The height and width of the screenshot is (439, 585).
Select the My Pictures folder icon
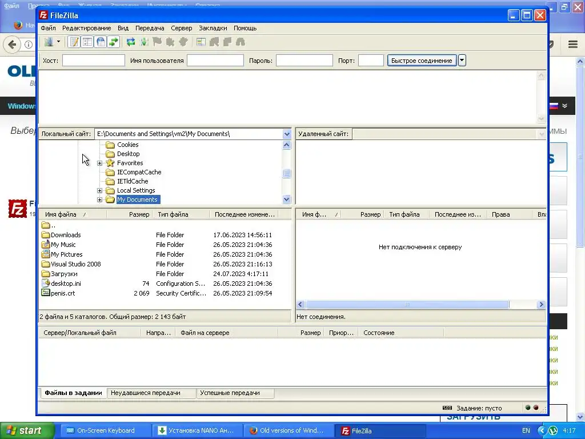pos(46,254)
